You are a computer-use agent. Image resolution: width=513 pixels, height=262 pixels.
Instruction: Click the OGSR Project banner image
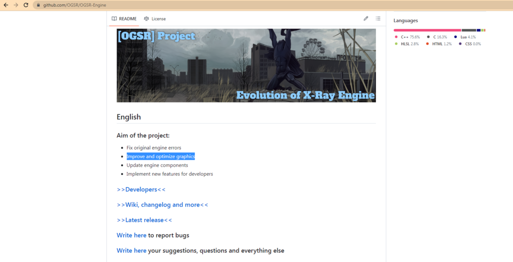pos(246,66)
